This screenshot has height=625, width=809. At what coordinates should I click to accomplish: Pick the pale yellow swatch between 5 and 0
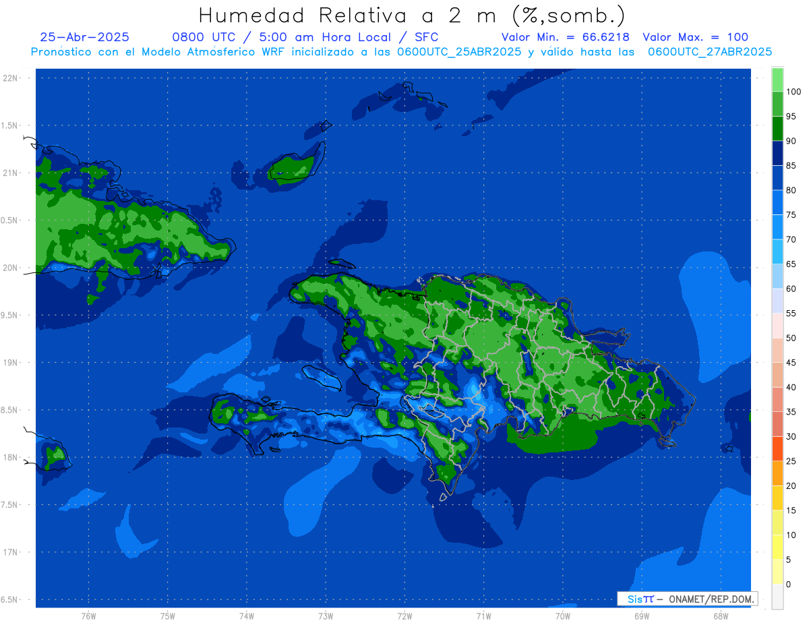[x=777, y=572]
